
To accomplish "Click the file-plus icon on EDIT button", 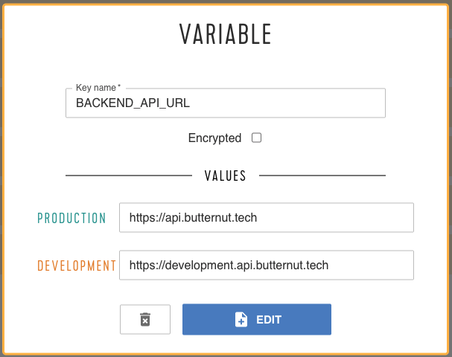I will 241,319.
